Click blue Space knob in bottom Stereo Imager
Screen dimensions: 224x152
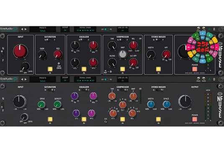(x=166, y=104)
